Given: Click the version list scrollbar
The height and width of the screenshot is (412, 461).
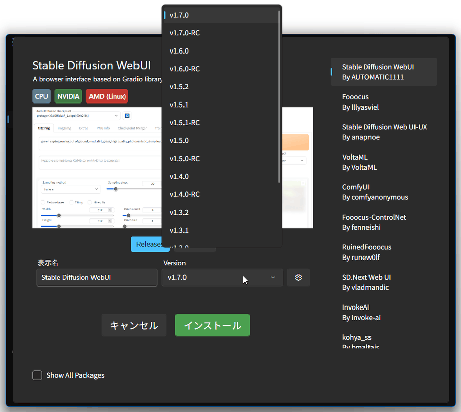Looking at the screenshot, I should [x=279, y=97].
